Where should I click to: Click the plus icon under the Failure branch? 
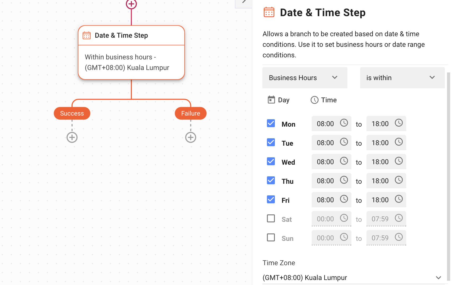point(190,137)
